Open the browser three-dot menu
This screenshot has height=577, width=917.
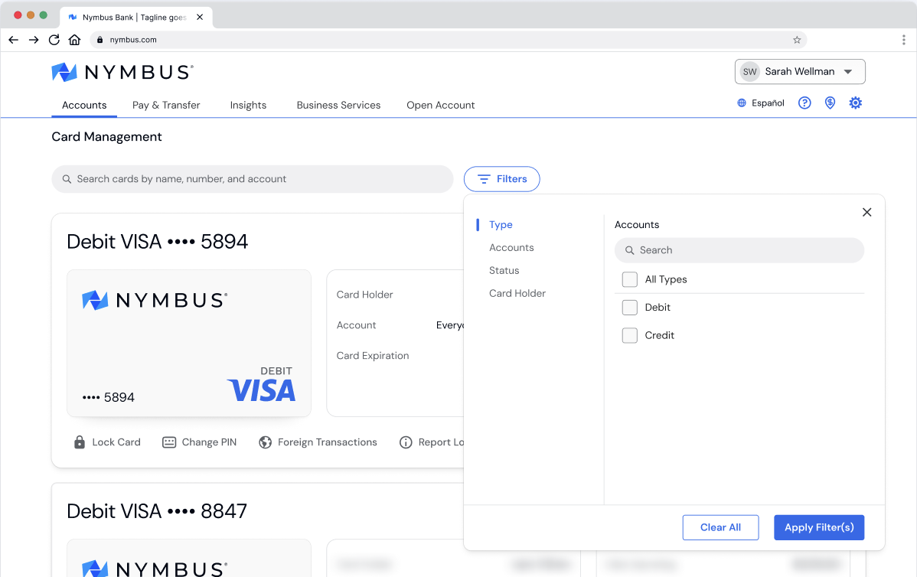[x=903, y=40]
